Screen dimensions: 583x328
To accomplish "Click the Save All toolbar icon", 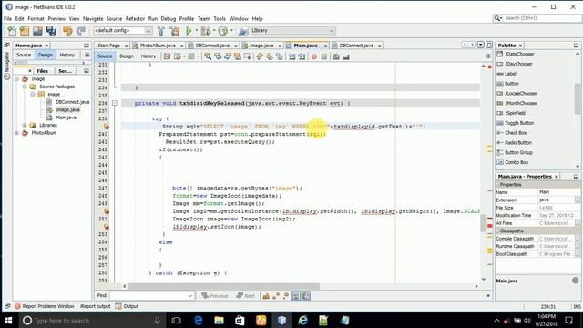I will (51, 30).
